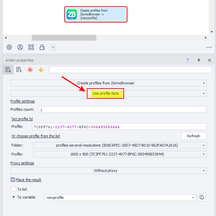Screen dimensions: 216x216
Task: Click the Action properties panel title
Action: tap(19, 60)
